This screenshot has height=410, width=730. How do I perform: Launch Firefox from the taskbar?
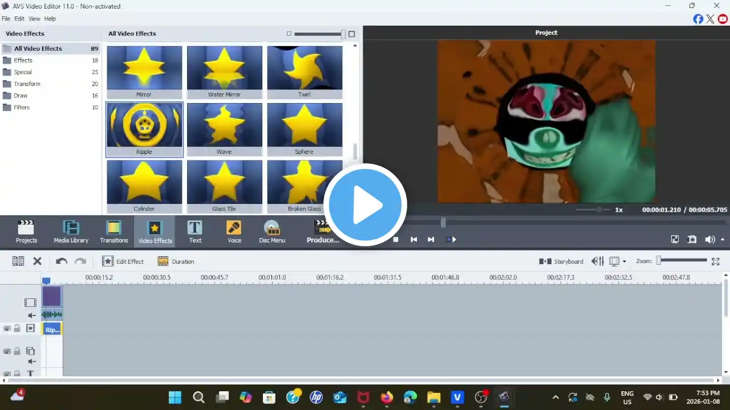tap(387, 397)
